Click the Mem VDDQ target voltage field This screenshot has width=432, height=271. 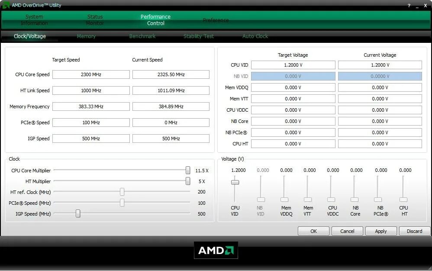tap(293, 87)
